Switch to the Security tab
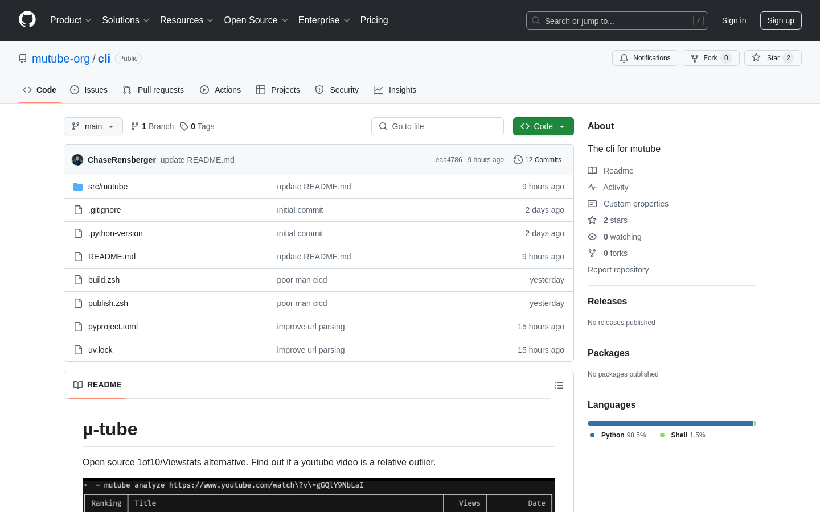The image size is (820, 512). click(x=337, y=90)
